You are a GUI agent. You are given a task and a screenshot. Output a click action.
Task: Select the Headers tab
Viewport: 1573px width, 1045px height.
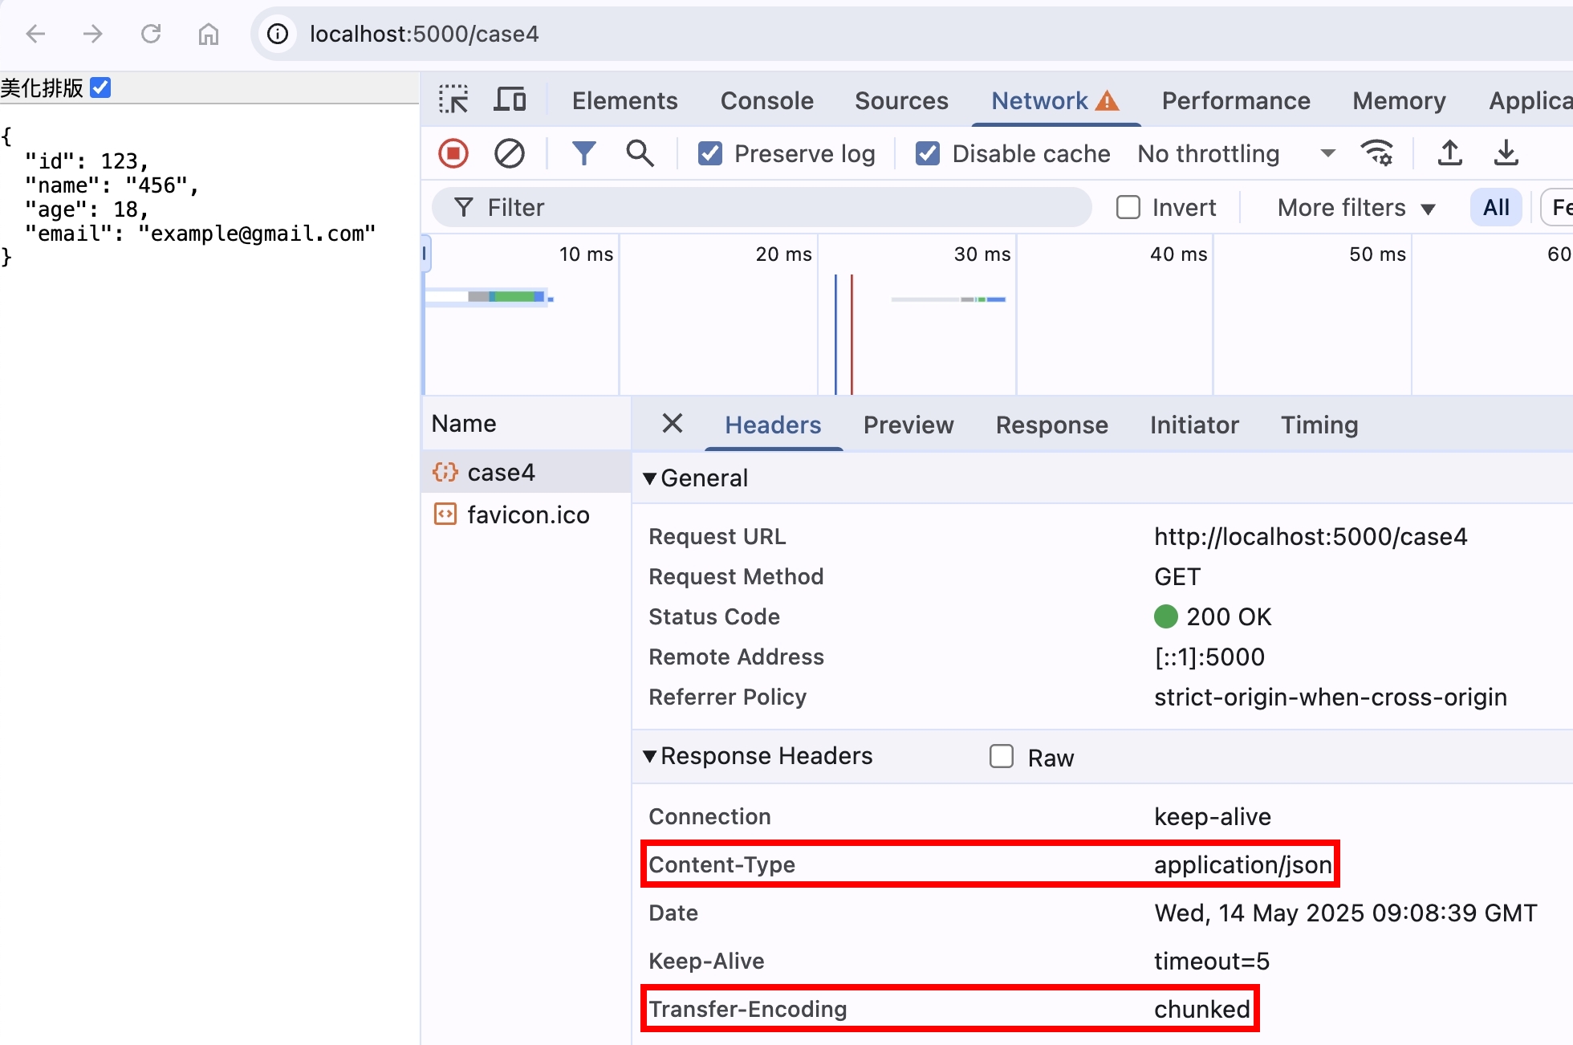(773, 425)
